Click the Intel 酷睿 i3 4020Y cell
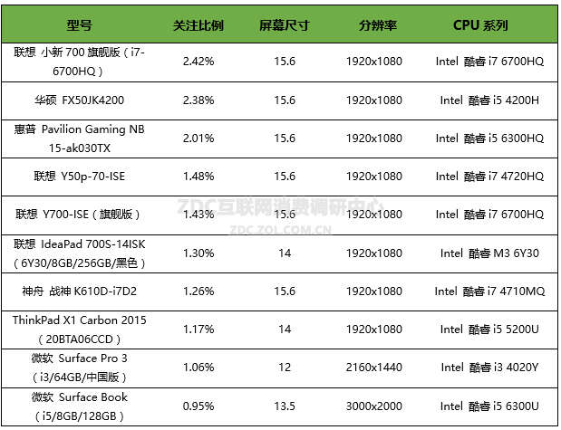Image resolution: width=561 pixels, height=430 pixels. point(488,368)
